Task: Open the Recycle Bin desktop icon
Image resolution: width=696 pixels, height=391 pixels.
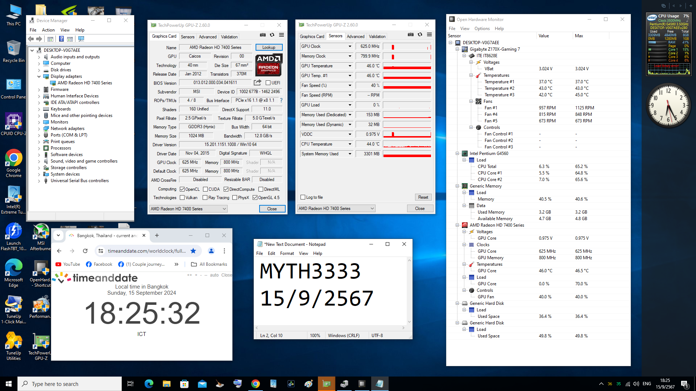Action: 13,51
